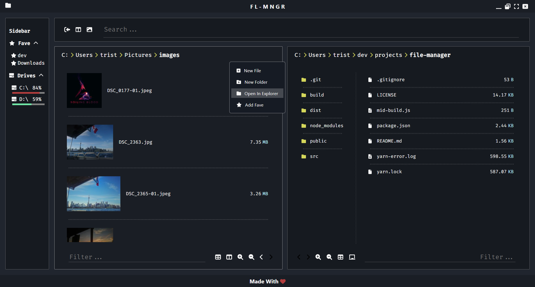Select DSC_0177-01.jpeg thumbnail
535x287 pixels.
[x=84, y=90]
